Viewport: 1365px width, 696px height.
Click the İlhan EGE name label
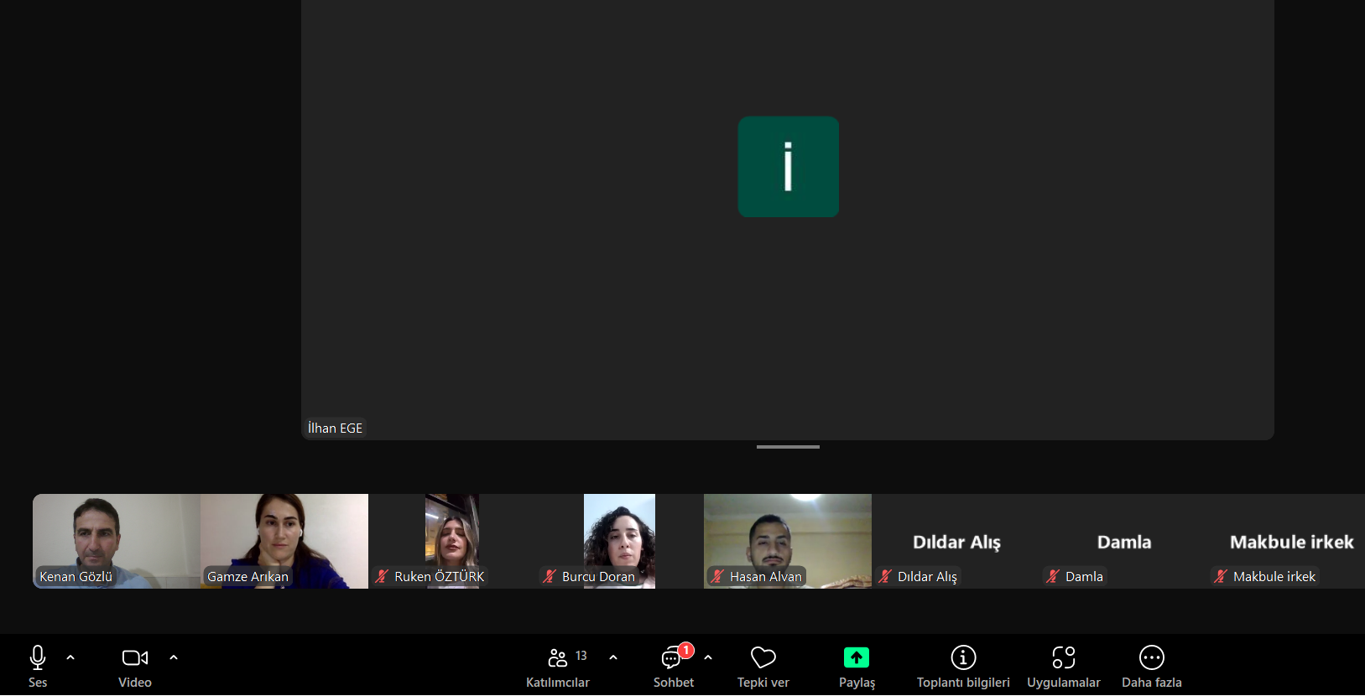335,428
